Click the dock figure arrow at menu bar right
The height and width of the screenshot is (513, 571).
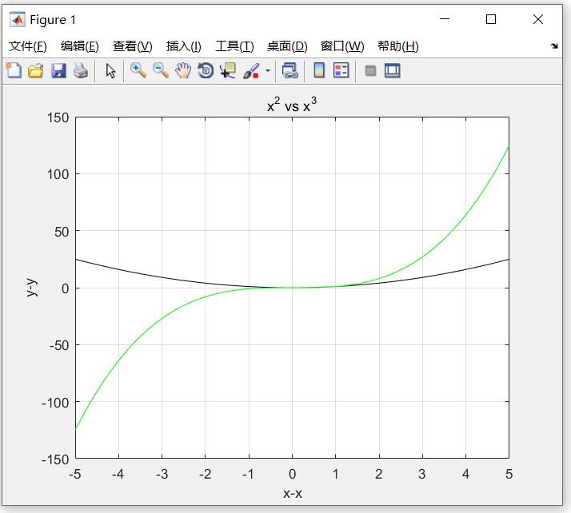click(554, 46)
